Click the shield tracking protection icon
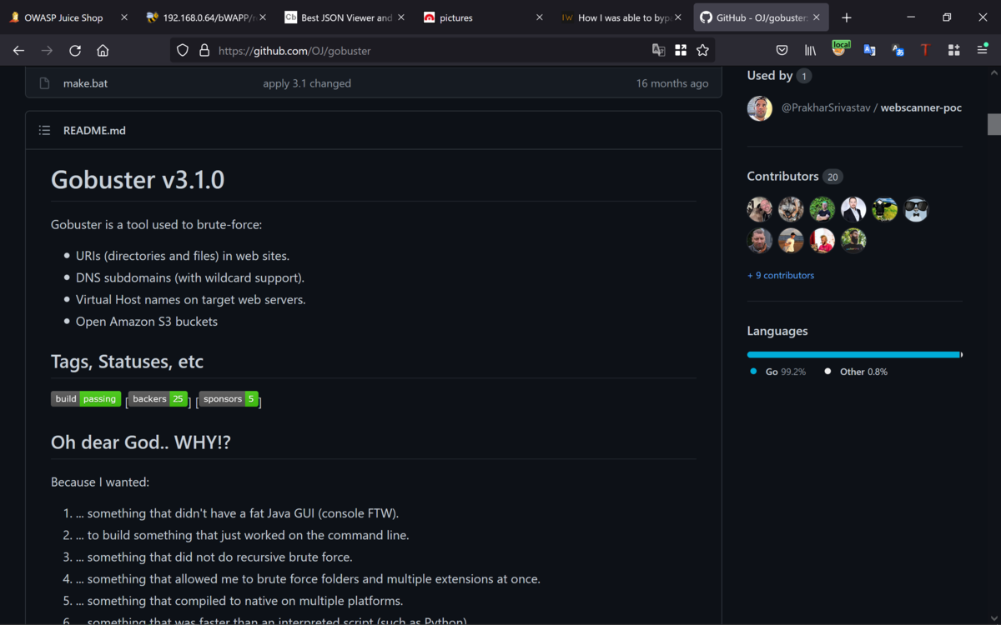The image size is (1001, 625). pyautogui.click(x=183, y=50)
